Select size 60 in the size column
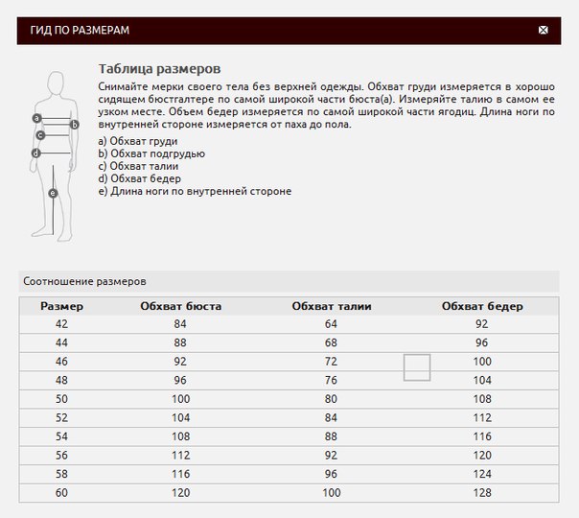Image resolution: width=579 pixels, height=518 pixels. pyautogui.click(x=61, y=493)
